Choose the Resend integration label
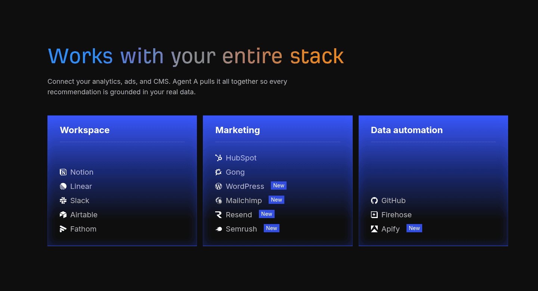Image resolution: width=538 pixels, height=291 pixels. (239, 215)
